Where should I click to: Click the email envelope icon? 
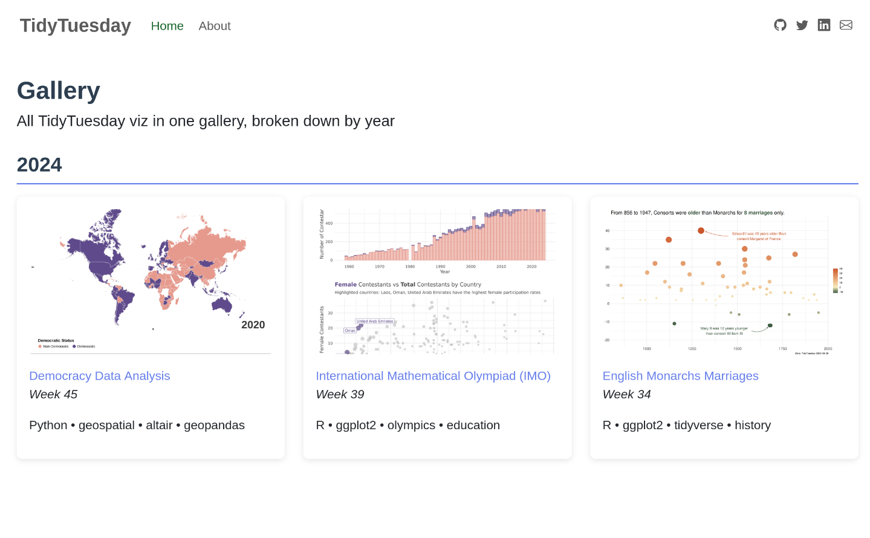tap(846, 25)
